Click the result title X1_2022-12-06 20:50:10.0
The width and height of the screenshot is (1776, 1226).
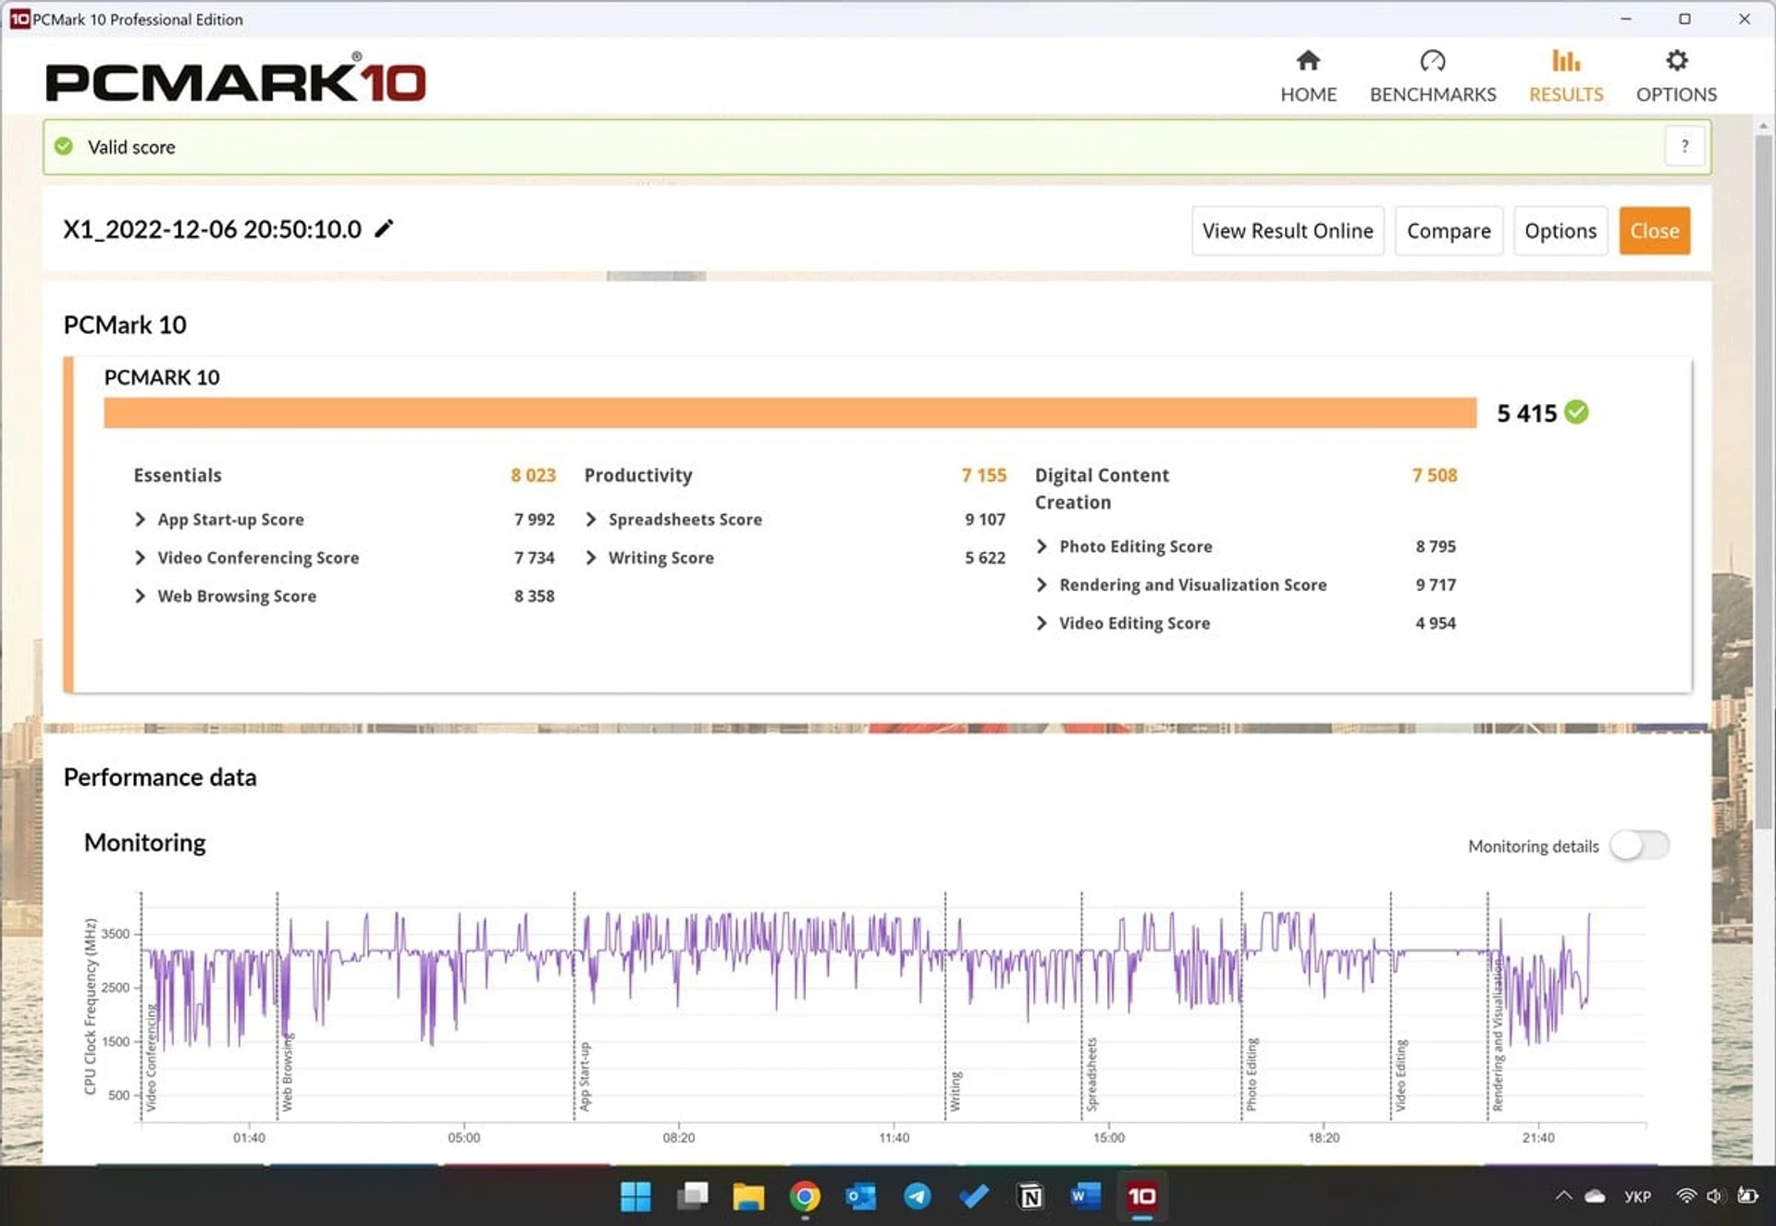tap(212, 229)
